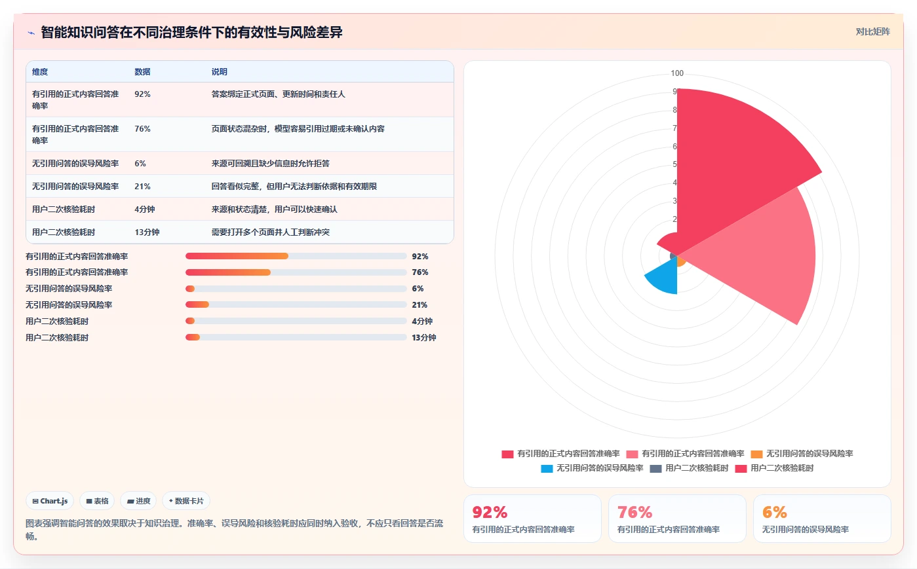Click the progress bar labeled 76%
Image resolution: width=917 pixels, height=569 pixels.
tap(296, 272)
